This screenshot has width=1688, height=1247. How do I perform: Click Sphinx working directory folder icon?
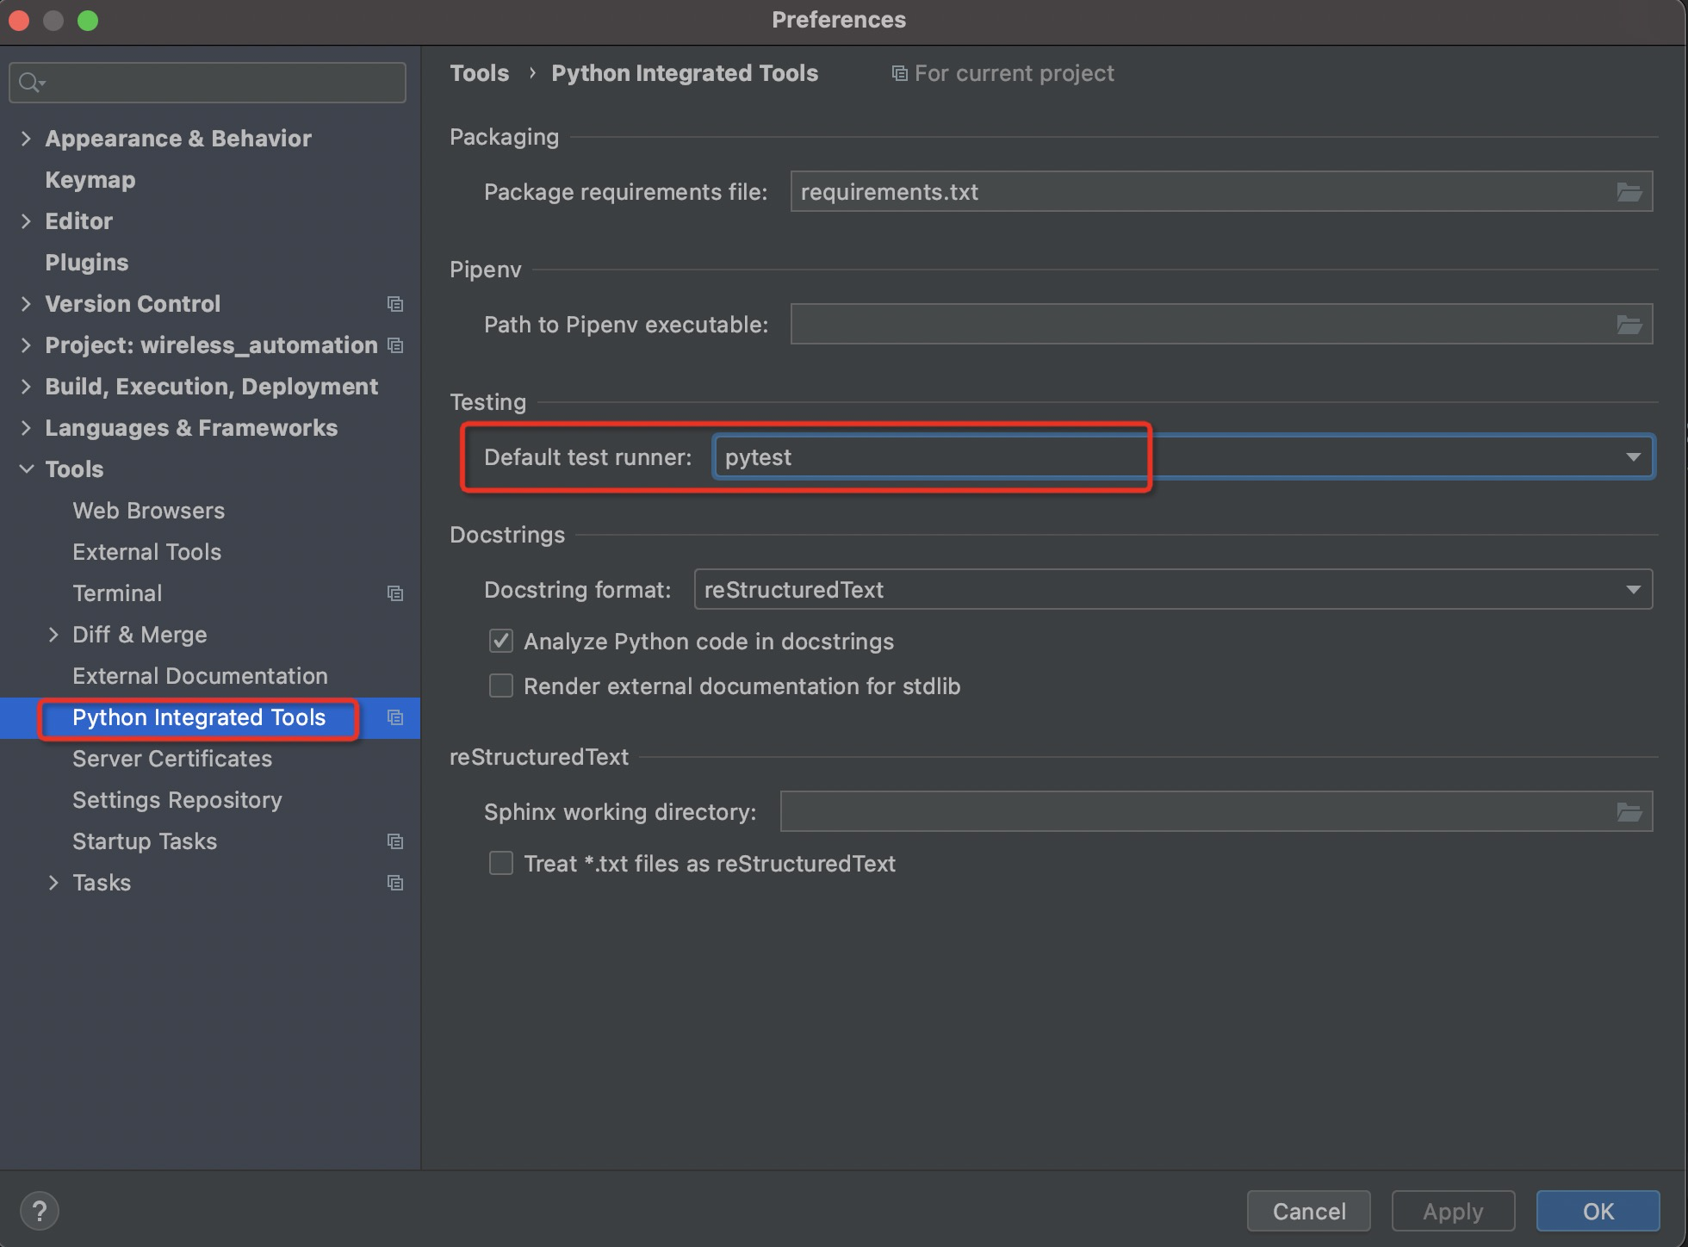[x=1629, y=812]
